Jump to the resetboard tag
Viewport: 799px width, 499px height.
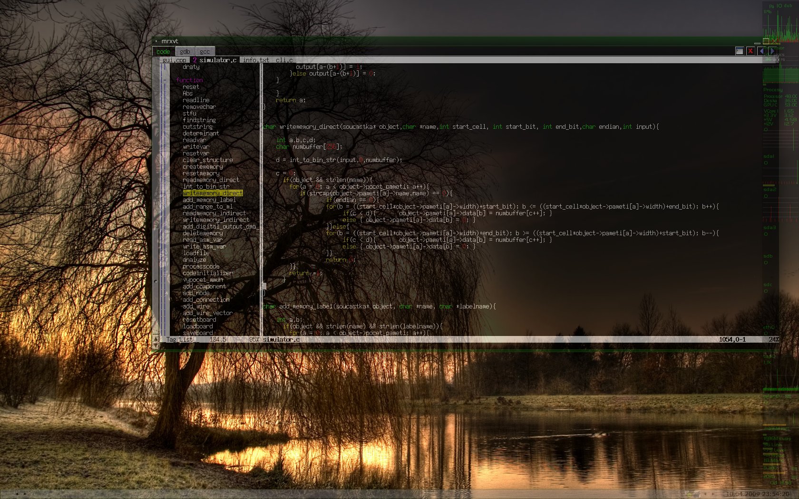[x=199, y=319]
